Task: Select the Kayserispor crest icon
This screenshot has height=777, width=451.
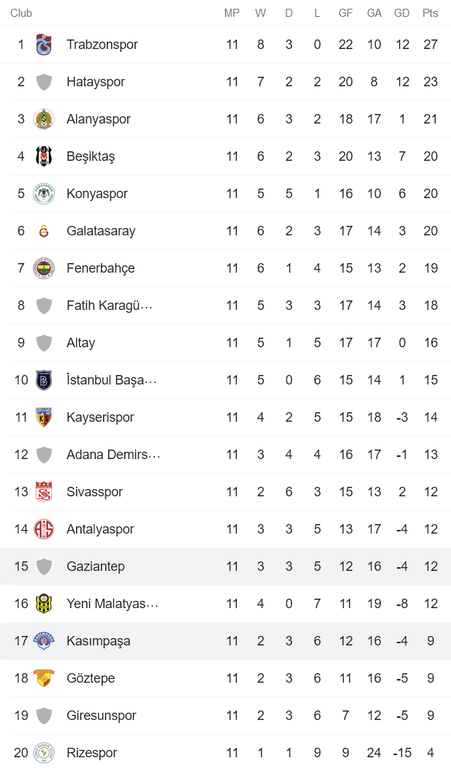Action: [x=45, y=417]
